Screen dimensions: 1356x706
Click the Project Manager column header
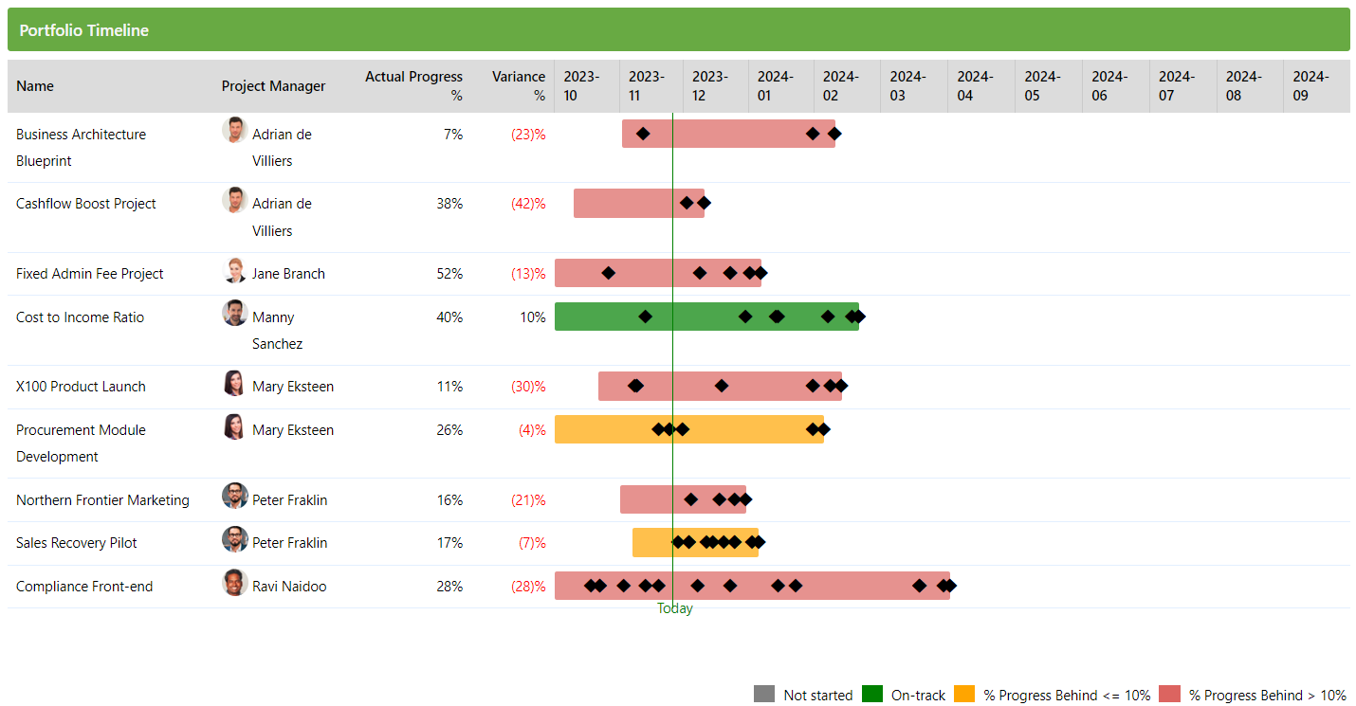[273, 86]
